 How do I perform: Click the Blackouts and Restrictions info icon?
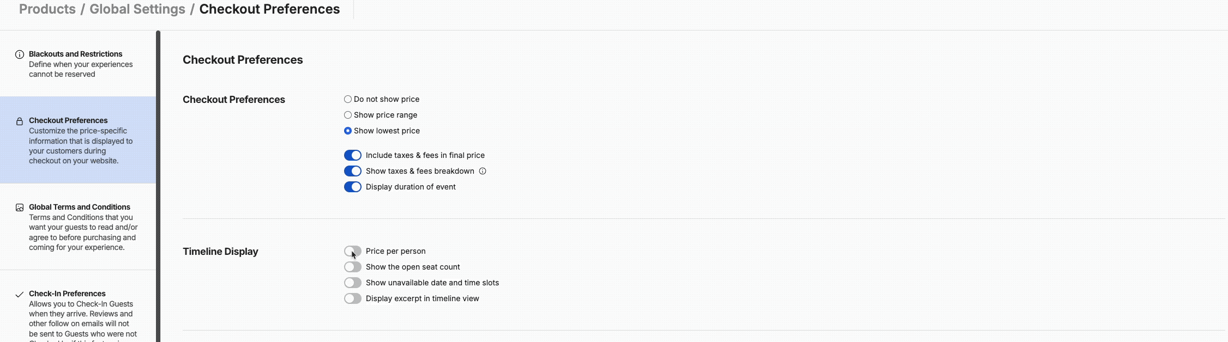pos(20,54)
